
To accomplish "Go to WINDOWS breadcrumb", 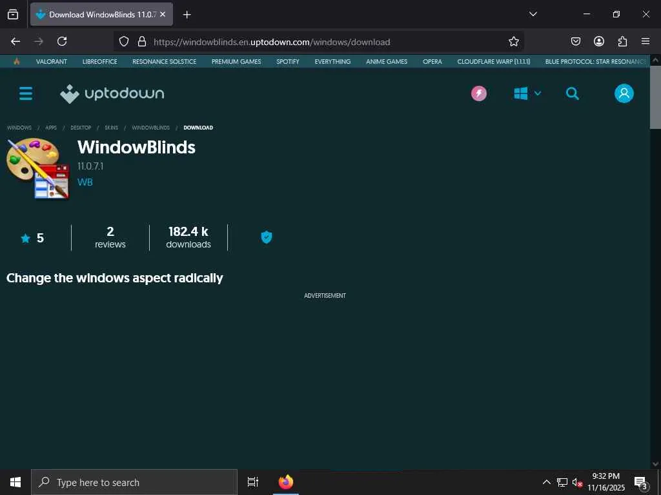I will [x=19, y=128].
